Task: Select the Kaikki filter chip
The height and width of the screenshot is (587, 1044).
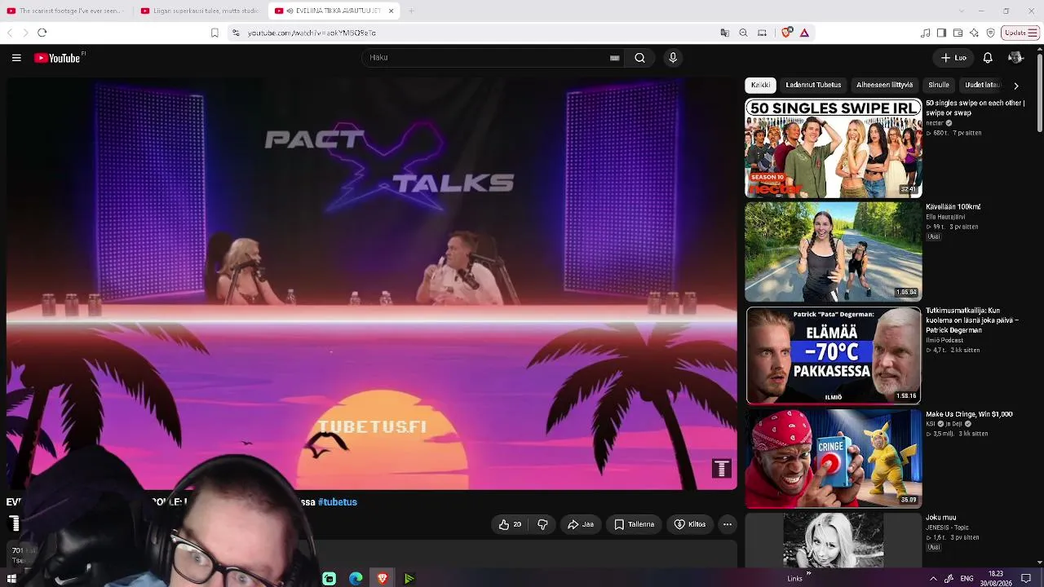Action: (760, 85)
